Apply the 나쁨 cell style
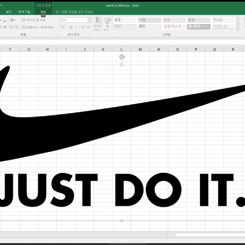Viewport: 245px width, 245px height. pos(150,20)
